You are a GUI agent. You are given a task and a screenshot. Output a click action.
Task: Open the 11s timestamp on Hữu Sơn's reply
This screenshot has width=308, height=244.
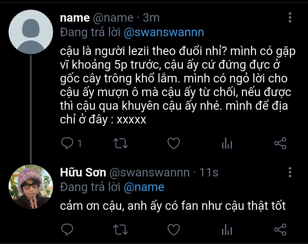[208, 172]
